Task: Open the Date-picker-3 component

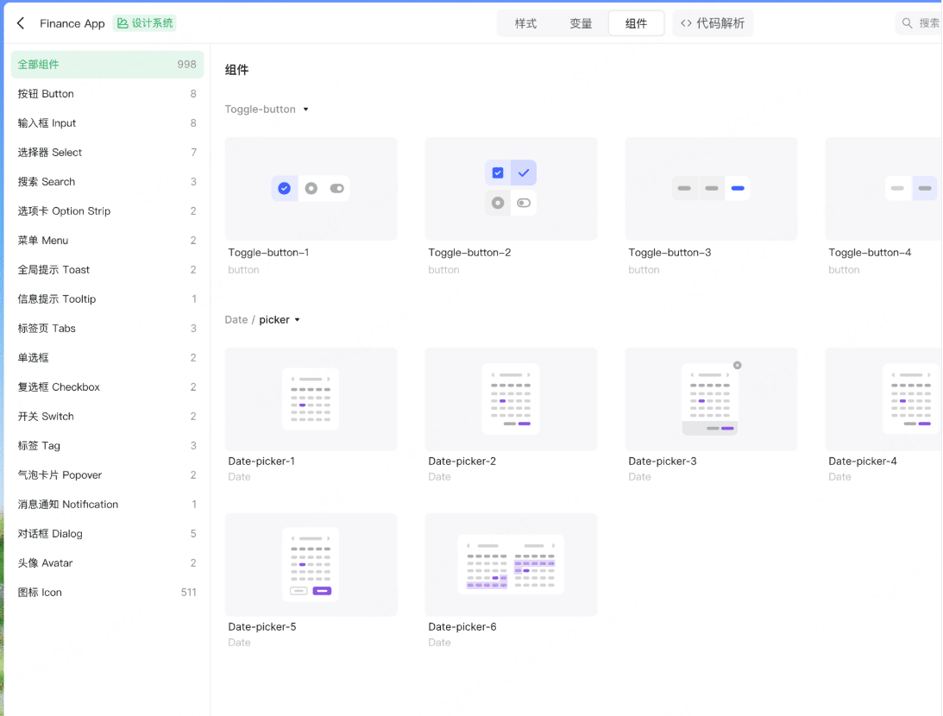Action: [711, 399]
